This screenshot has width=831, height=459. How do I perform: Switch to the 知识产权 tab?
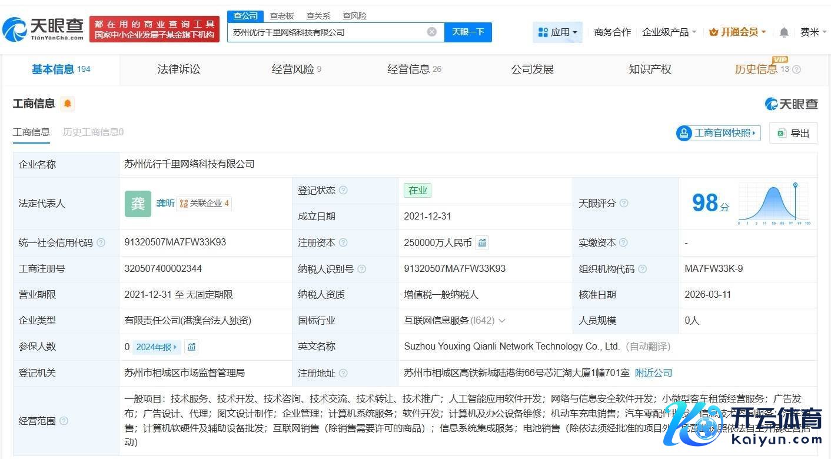tap(650, 69)
